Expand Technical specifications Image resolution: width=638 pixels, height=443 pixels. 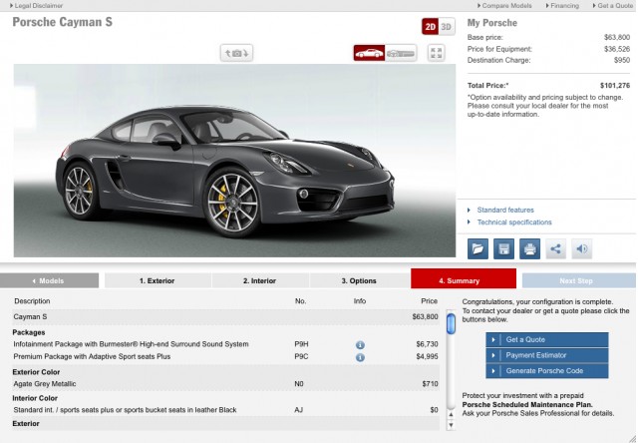point(513,222)
